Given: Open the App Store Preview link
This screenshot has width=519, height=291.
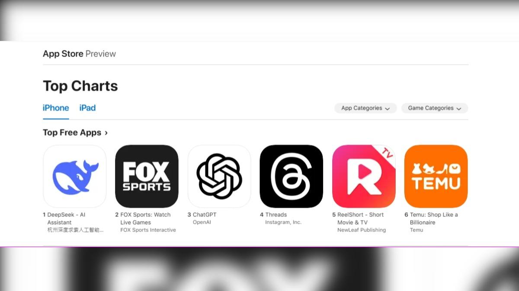Looking at the screenshot, I should click(79, 54).
